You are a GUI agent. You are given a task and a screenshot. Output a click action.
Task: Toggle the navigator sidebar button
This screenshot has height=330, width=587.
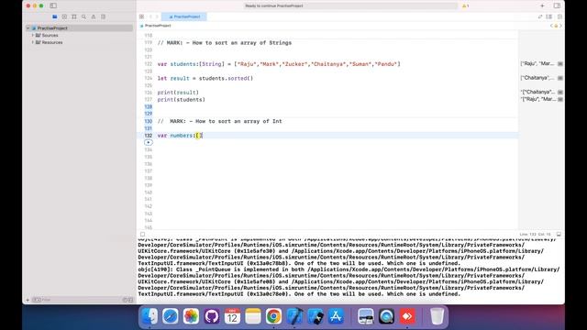tap(53, 5)
